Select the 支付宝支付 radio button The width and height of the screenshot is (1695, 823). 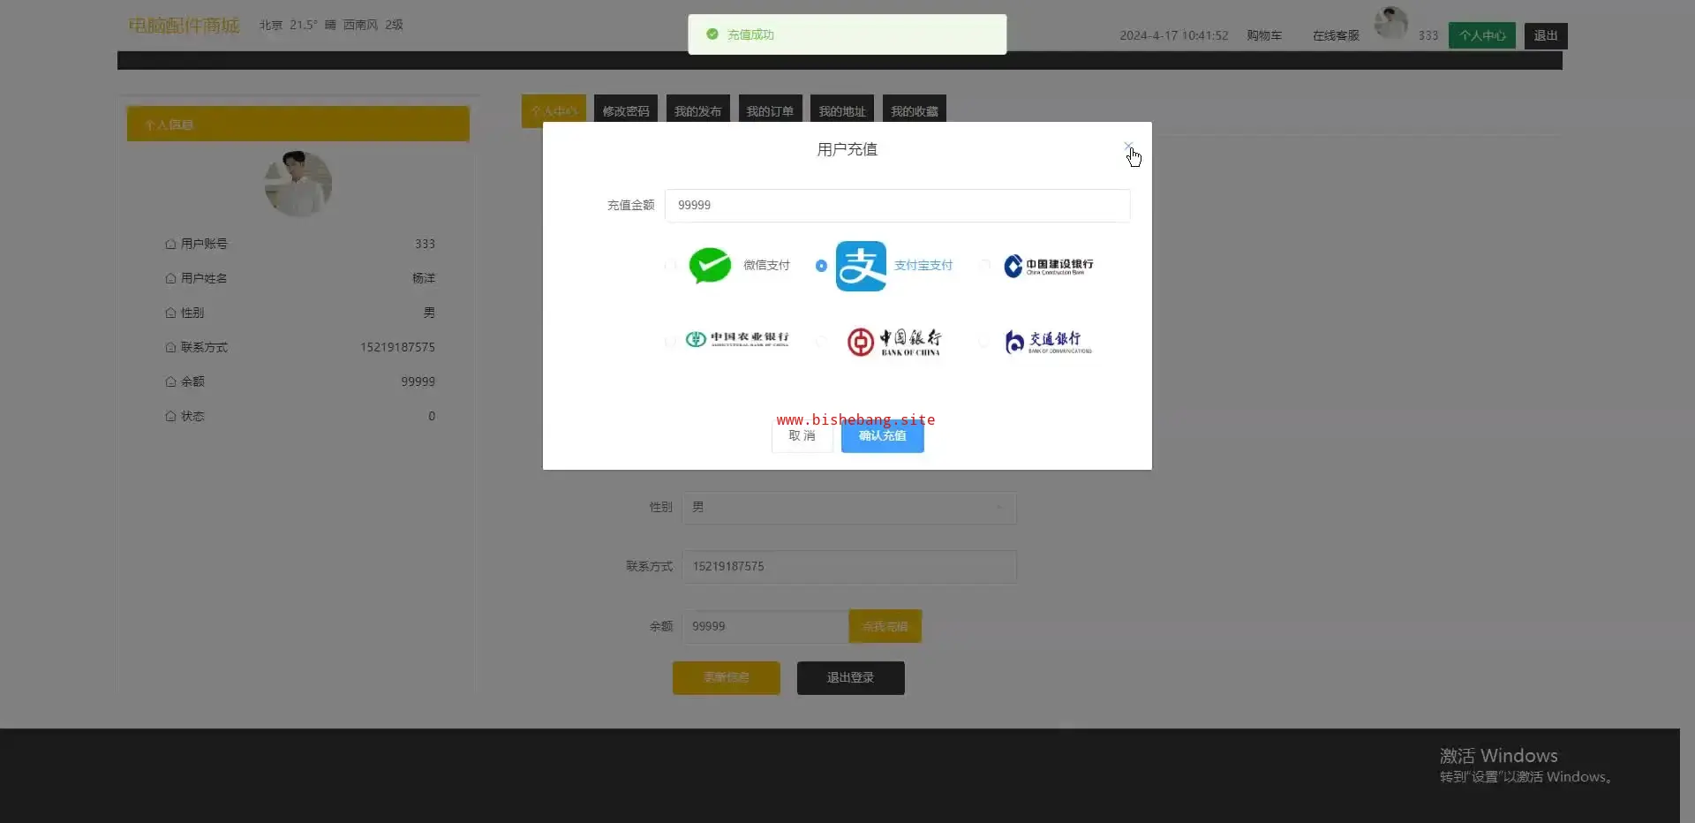[821, 266]
